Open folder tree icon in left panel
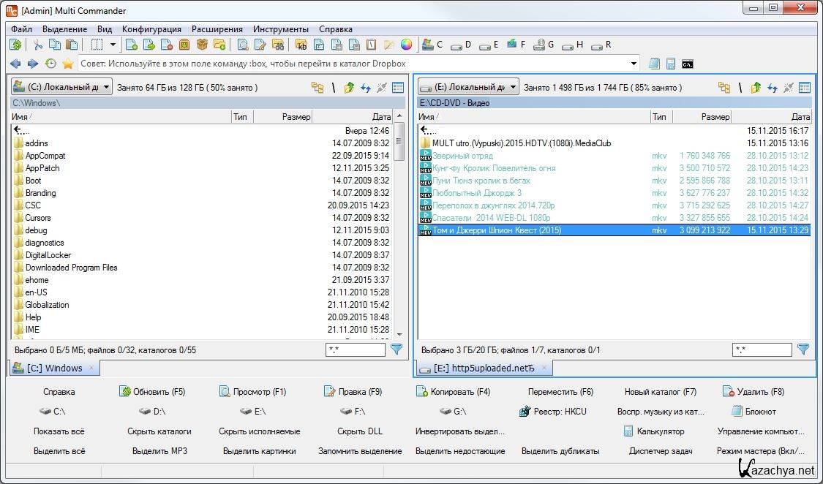This screenshot has width=823, height=484. (317, 88)
